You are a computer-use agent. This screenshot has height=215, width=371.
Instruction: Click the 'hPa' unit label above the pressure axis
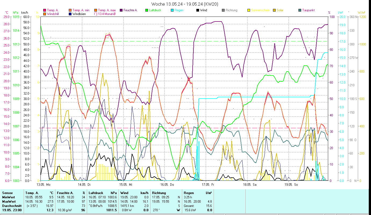coord(16,13)
